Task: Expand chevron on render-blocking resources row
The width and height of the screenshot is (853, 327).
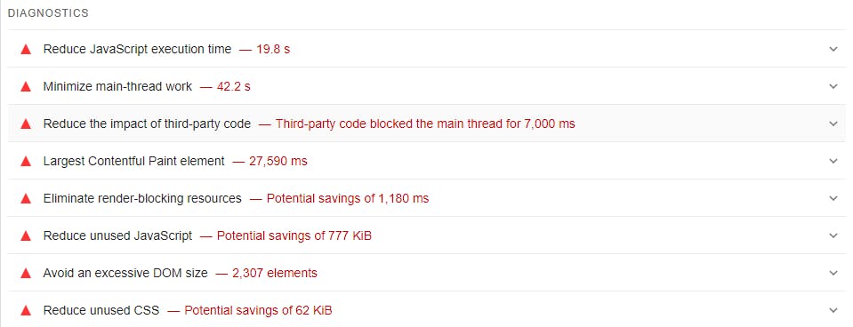Action: [x=833, y=198]
